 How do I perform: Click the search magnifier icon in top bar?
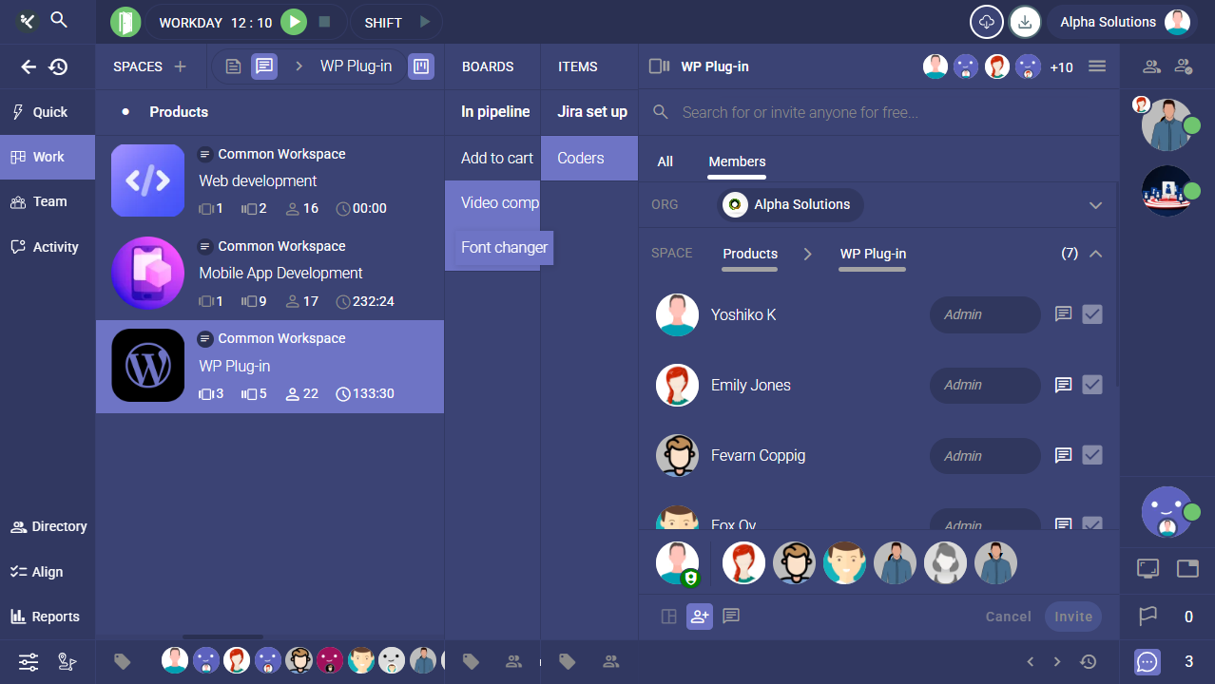pos(59,20)
